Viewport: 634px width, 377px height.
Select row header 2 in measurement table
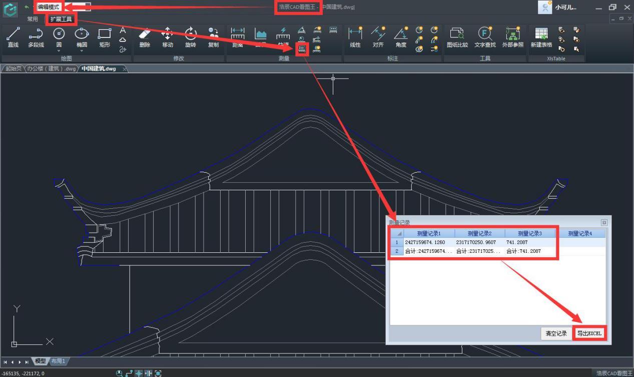pyautogui.click(x=397, y=251)
